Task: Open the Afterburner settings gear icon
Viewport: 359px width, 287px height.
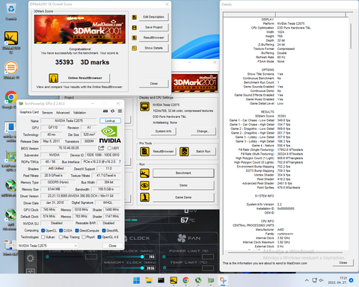Action: [31, 259]
